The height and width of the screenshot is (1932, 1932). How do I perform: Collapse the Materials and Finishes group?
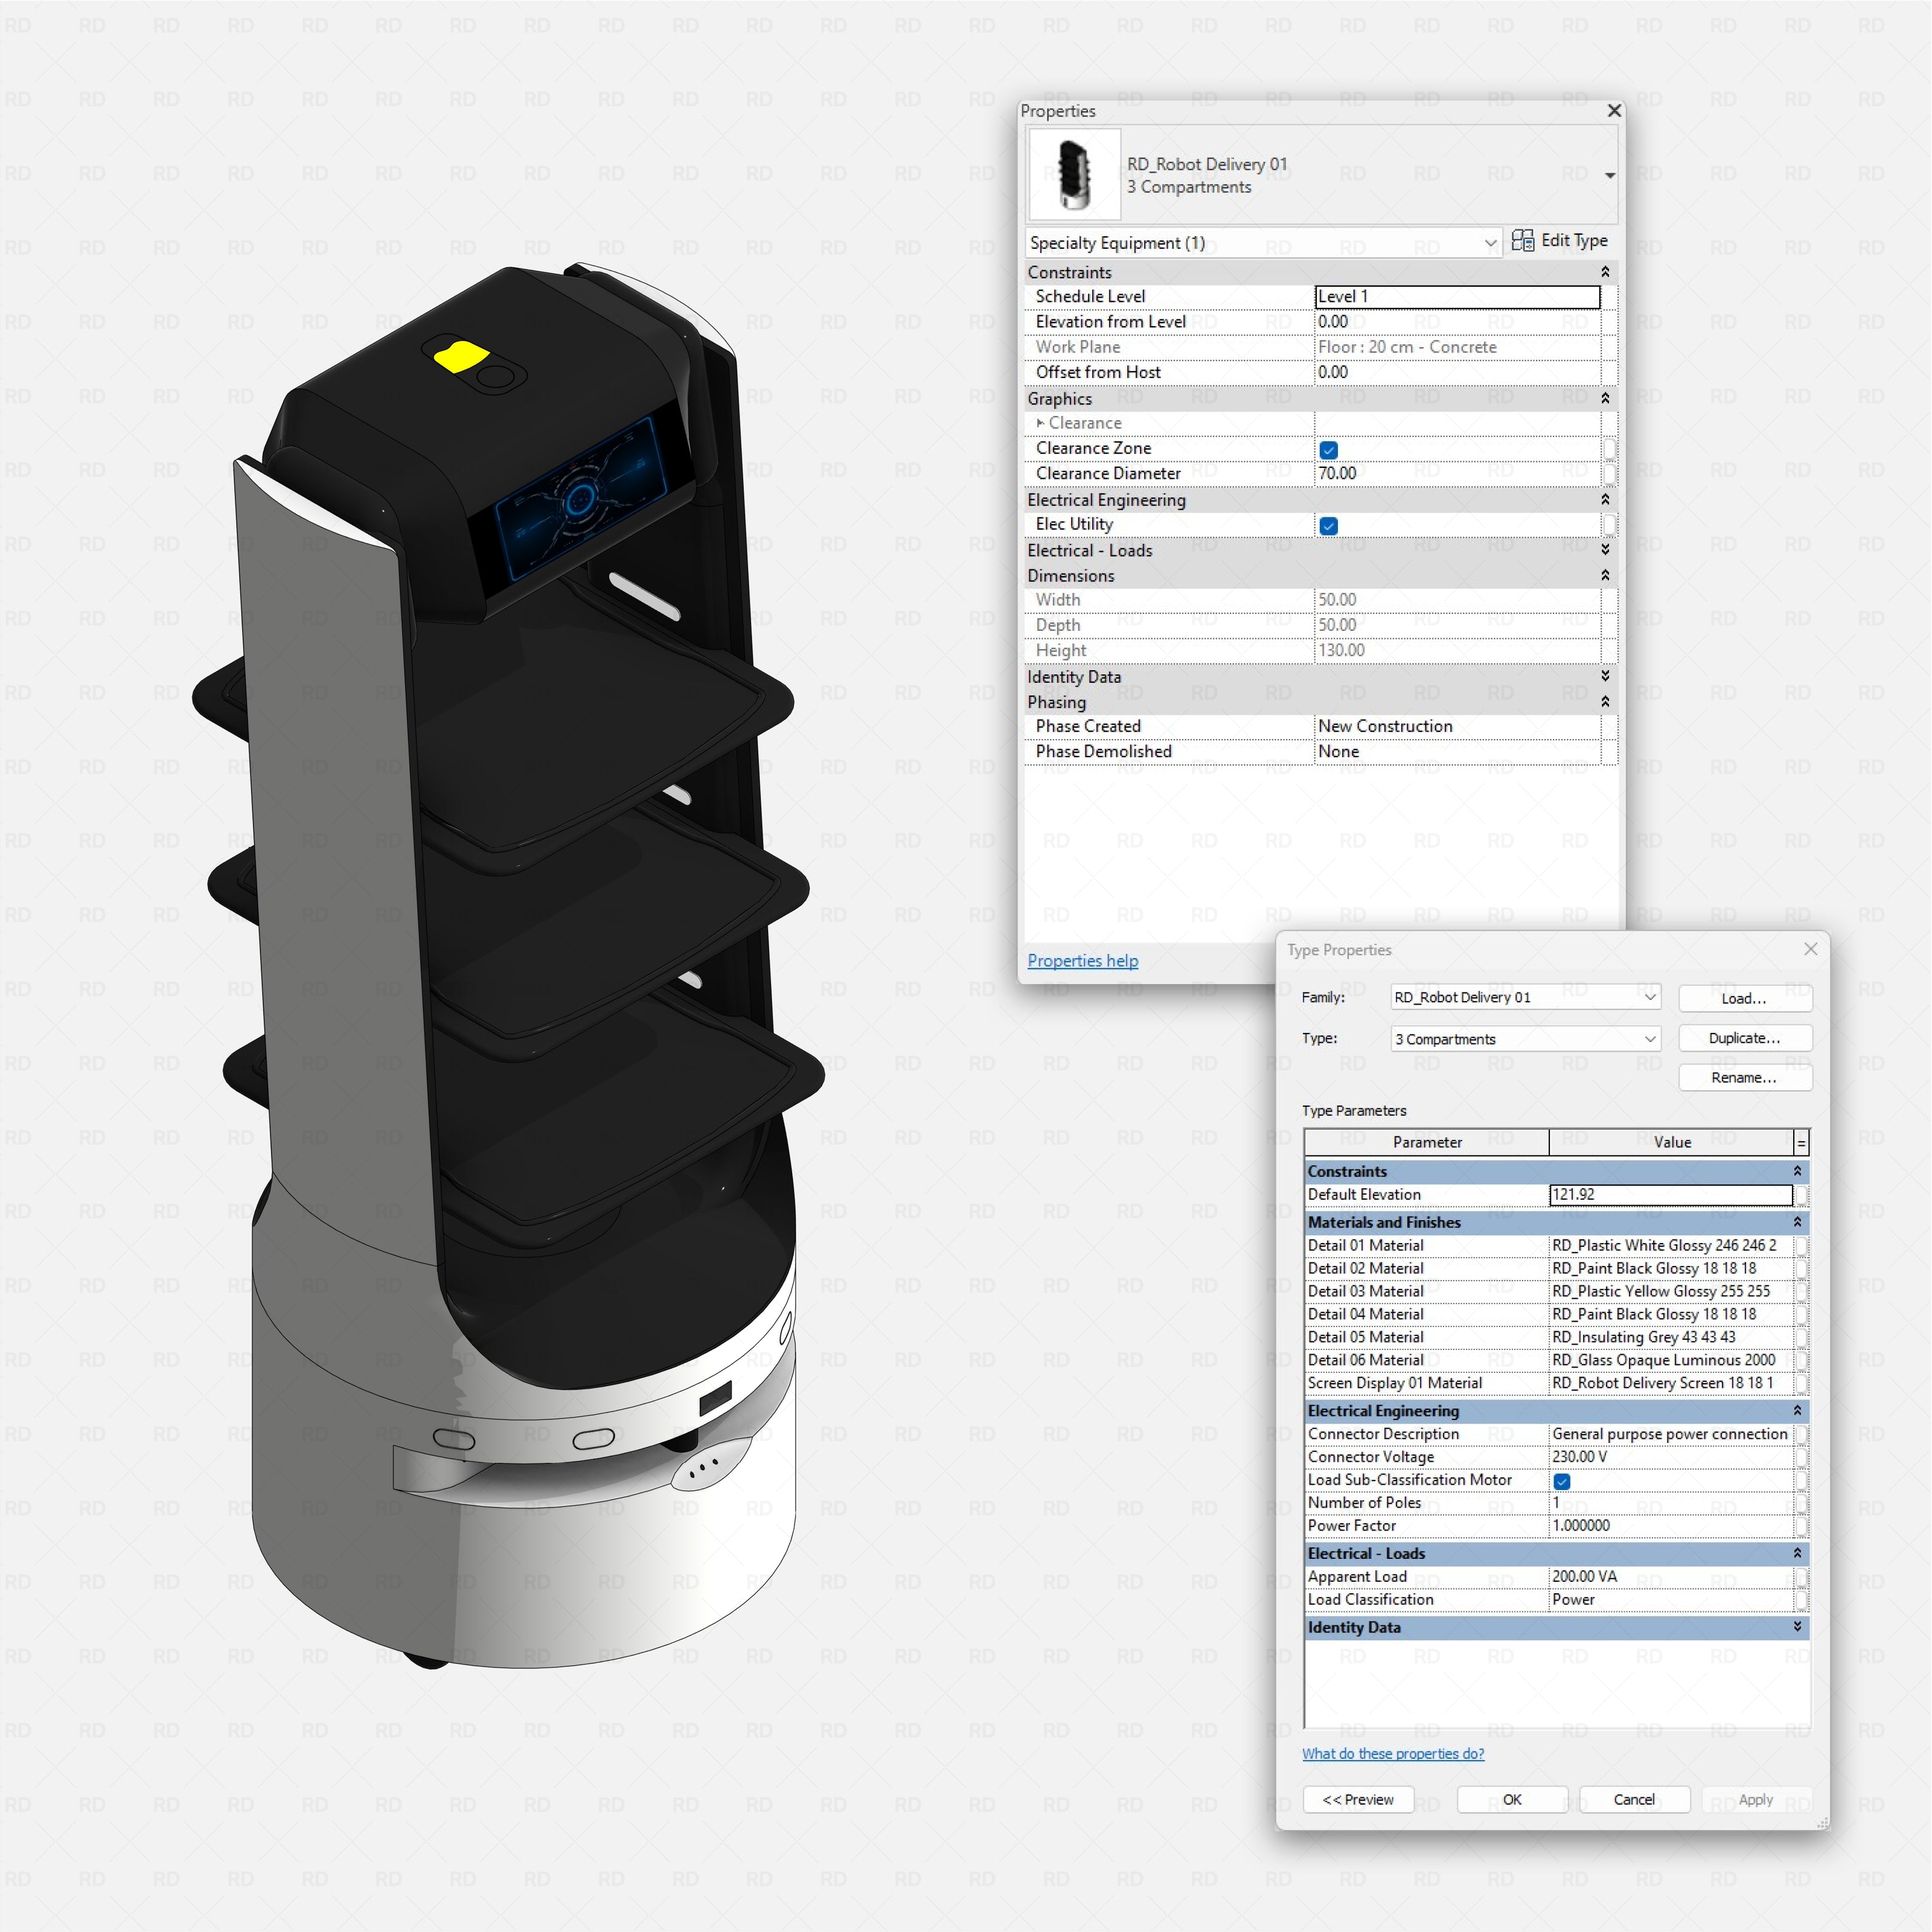1797,1222
